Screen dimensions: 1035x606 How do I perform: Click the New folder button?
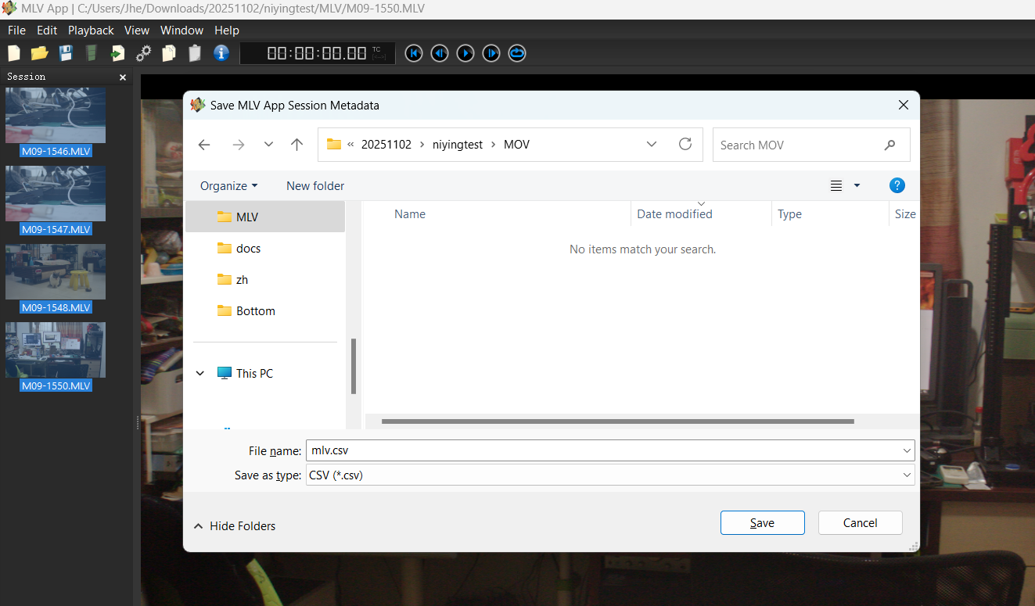[315, 185]
